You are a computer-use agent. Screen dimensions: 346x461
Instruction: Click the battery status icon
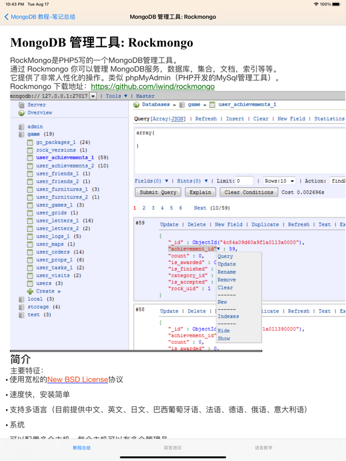click(336, 4)
